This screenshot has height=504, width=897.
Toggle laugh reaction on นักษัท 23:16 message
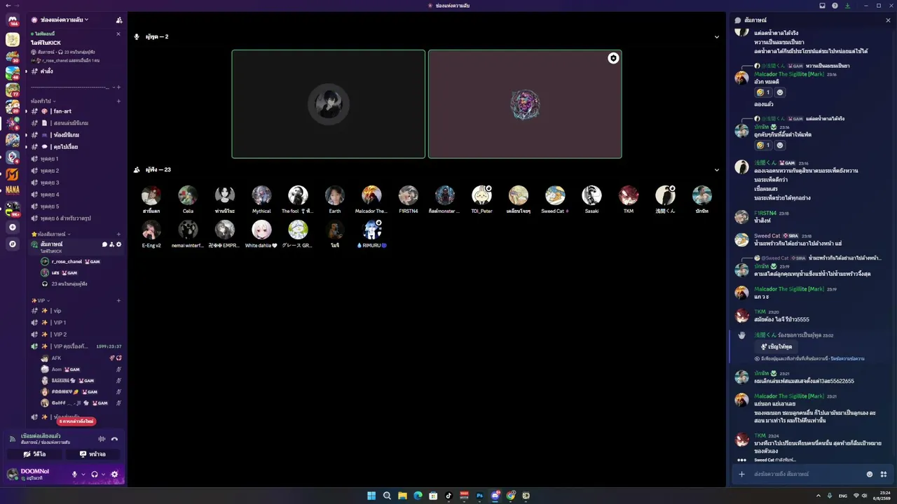(762, 145)
